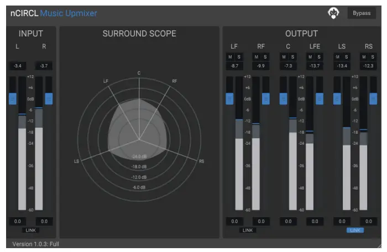Solo the LFE output channel
The width and height of the screenshot is (387, 252).
click(319, 57)
